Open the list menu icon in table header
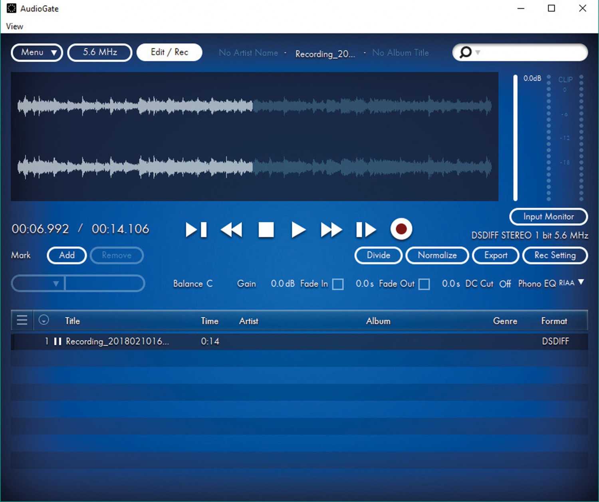Image resolution: width=599 pixels, height=502 pixels. 22,320
